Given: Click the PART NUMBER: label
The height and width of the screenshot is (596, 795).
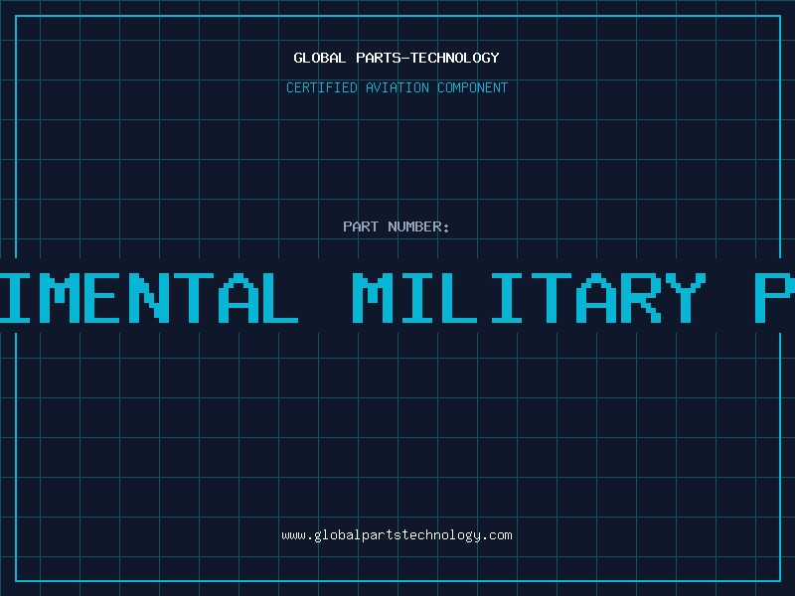Looking at the screenshot, I should pos(397,226).
